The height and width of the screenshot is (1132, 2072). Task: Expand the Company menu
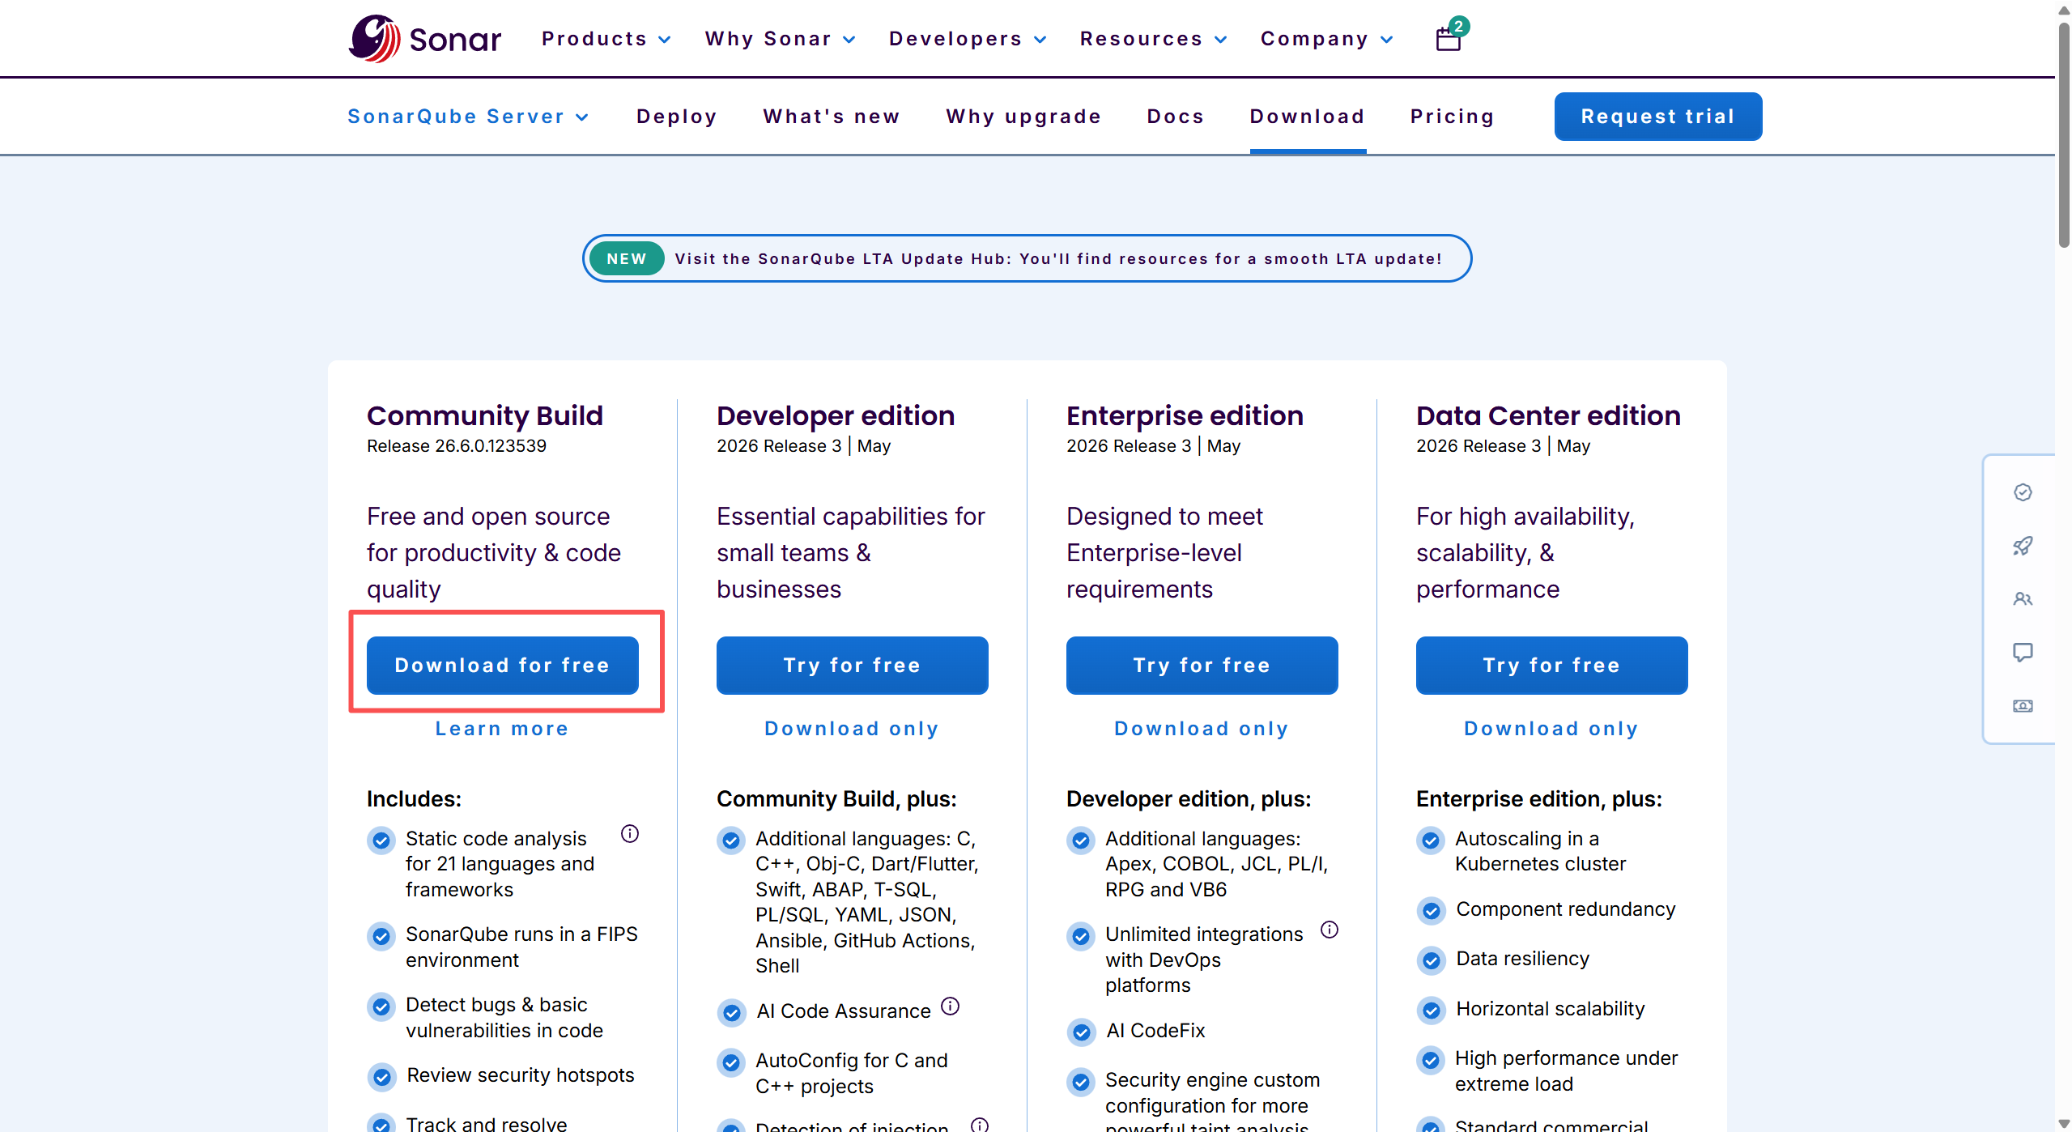click(1326, 39)
